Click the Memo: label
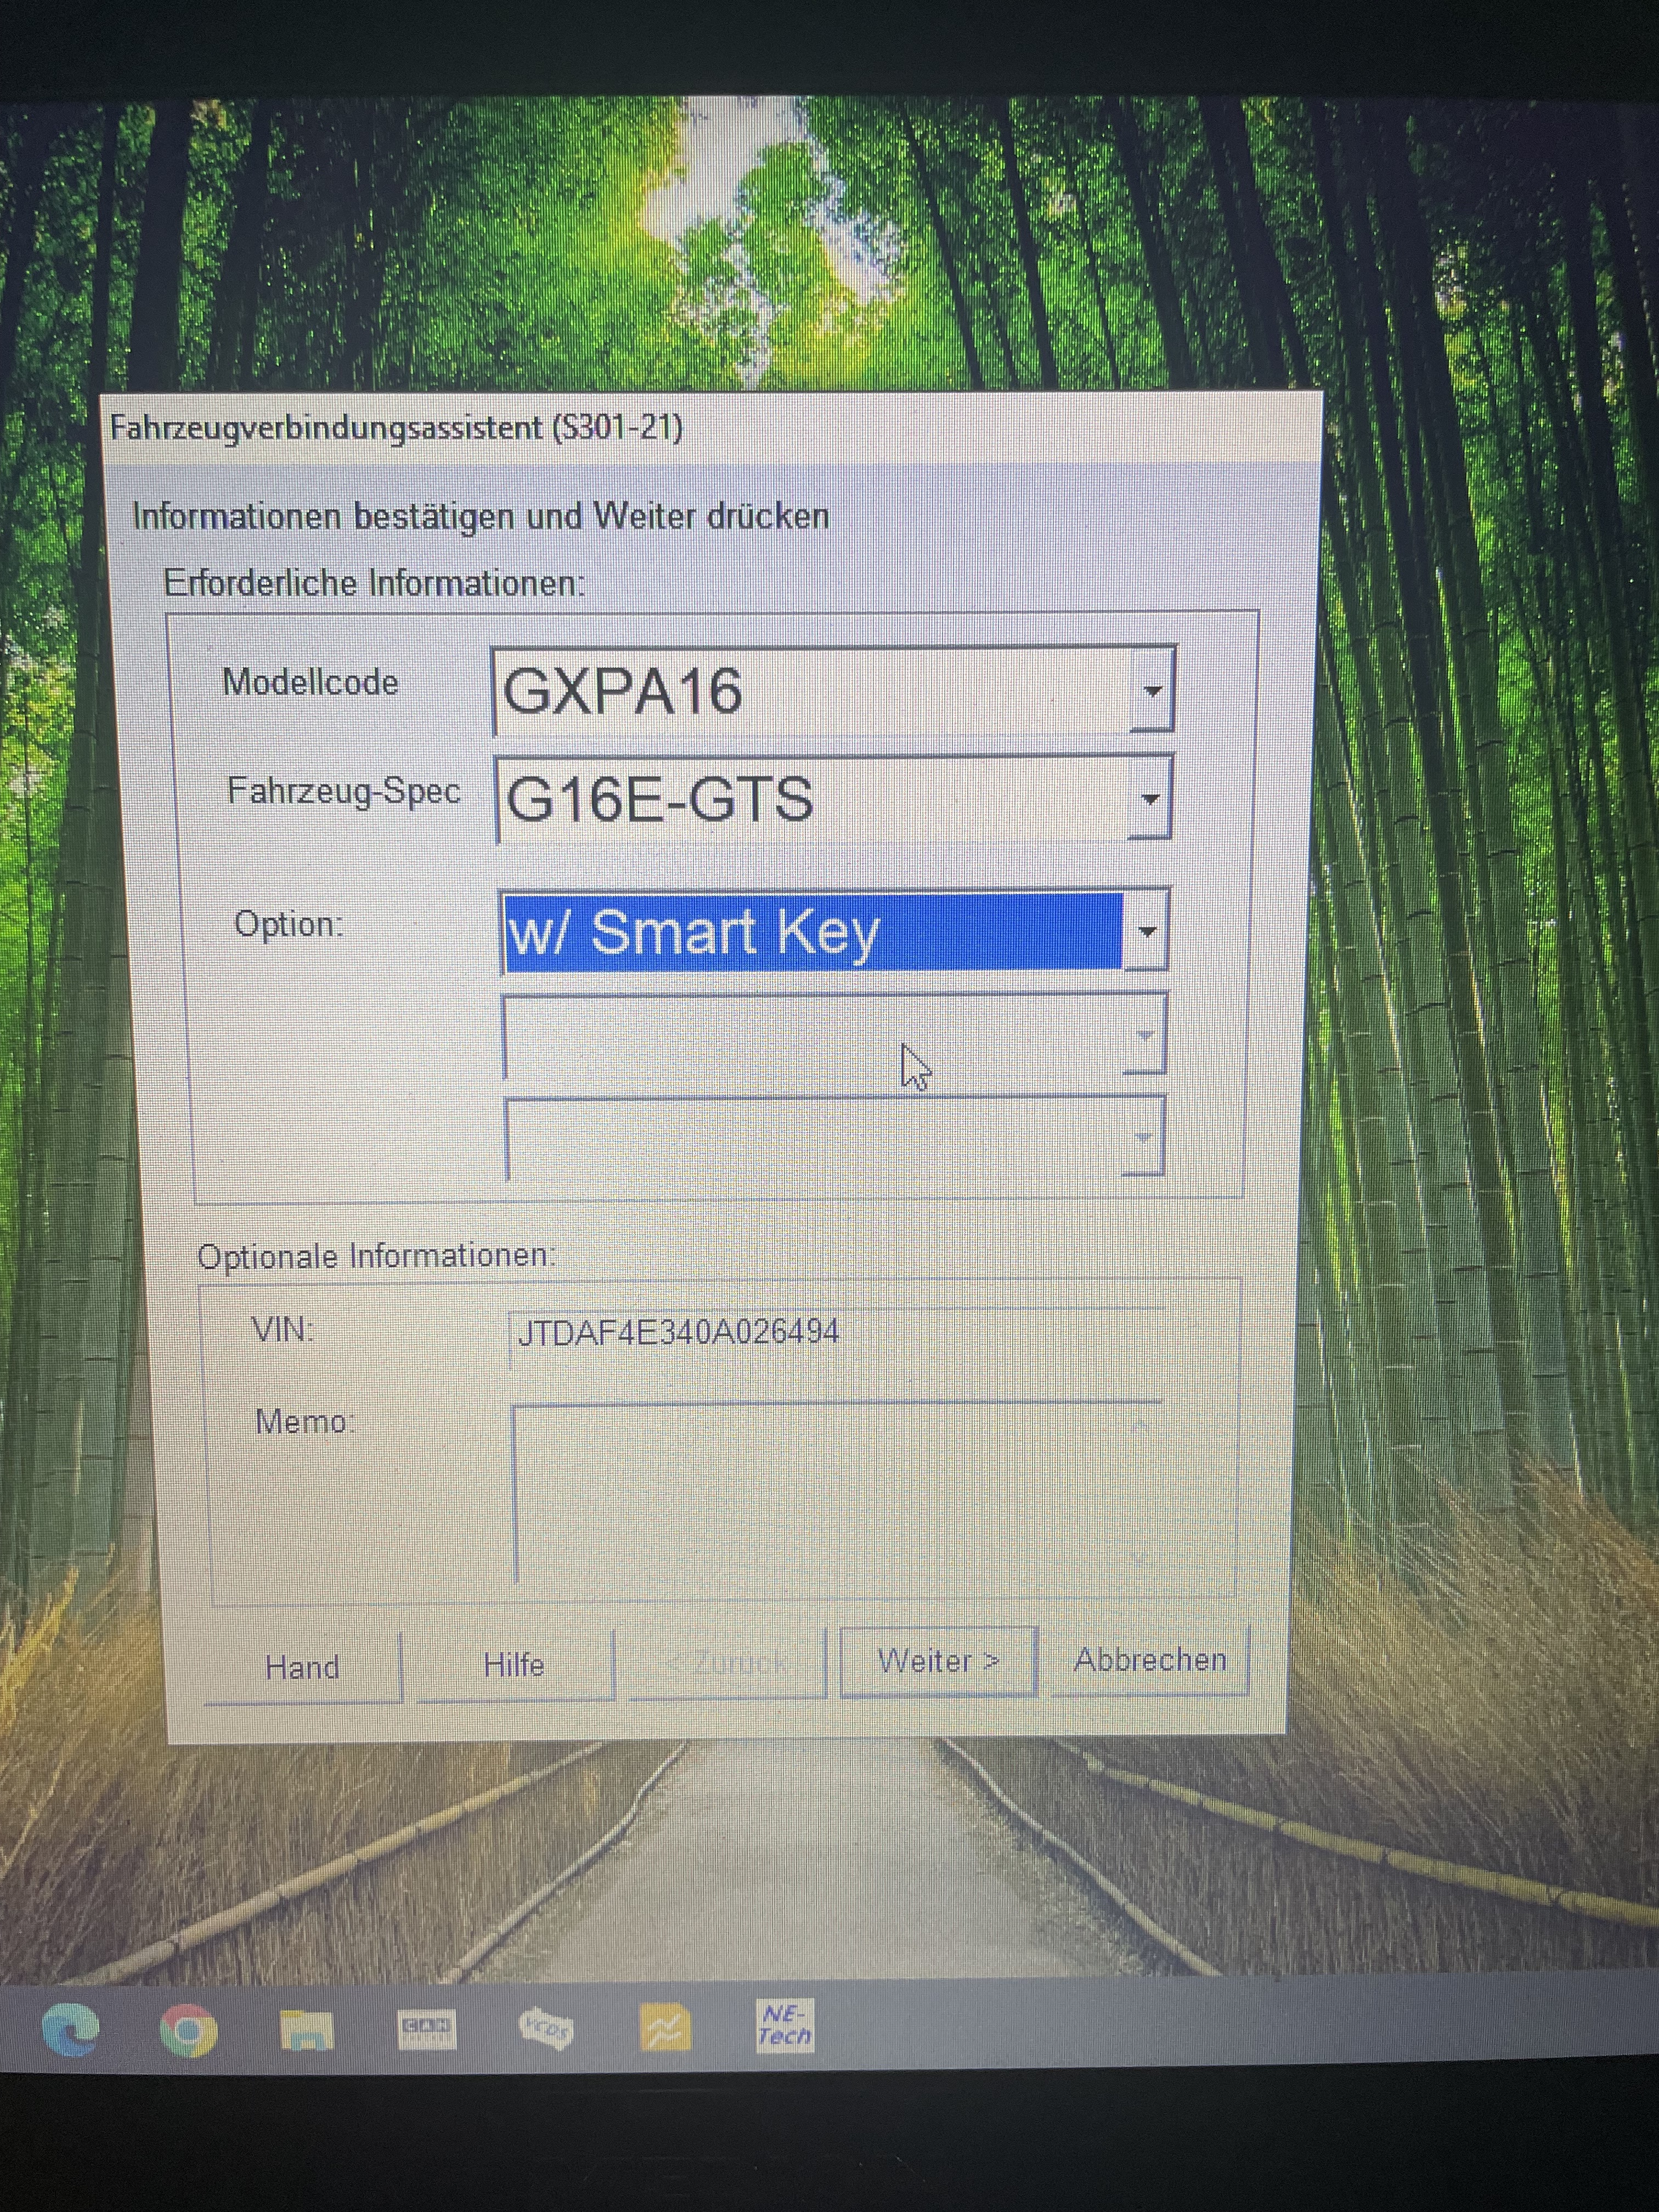 pyautogui.click(x=305, y=1421)
